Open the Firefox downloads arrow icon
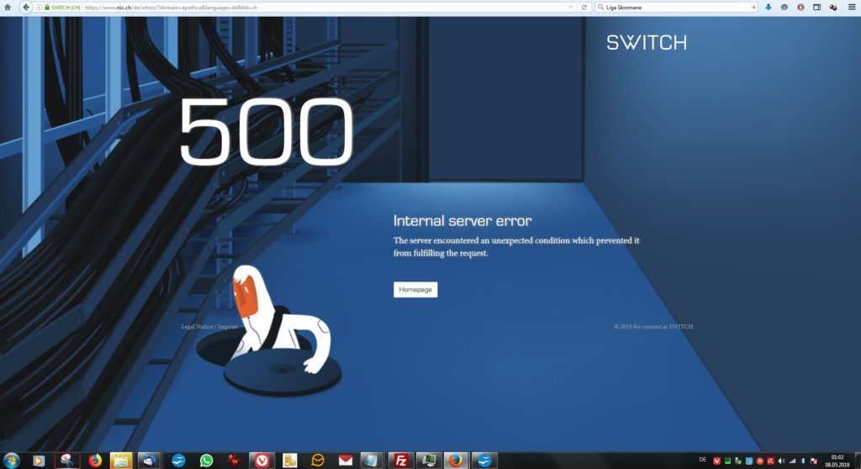This screenshot has height=469, width=861. click(769, 7)
